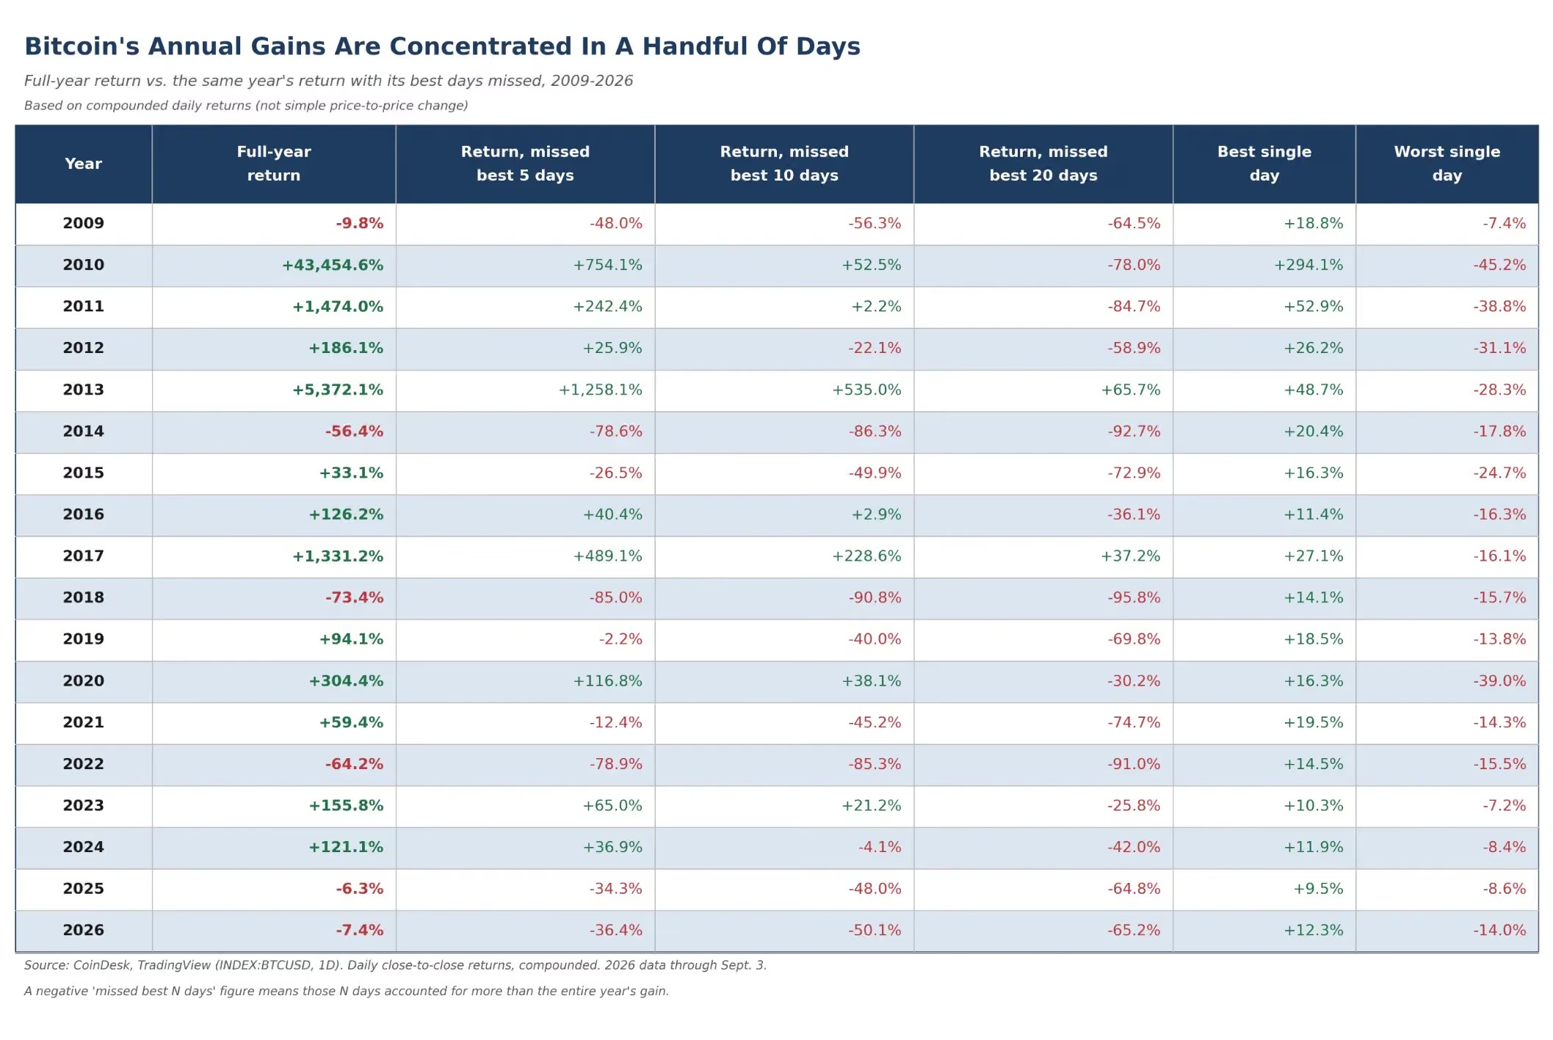Select the 2026 year row label
The height and width of the screenshot is (1040, 1553).
[83, 930]
